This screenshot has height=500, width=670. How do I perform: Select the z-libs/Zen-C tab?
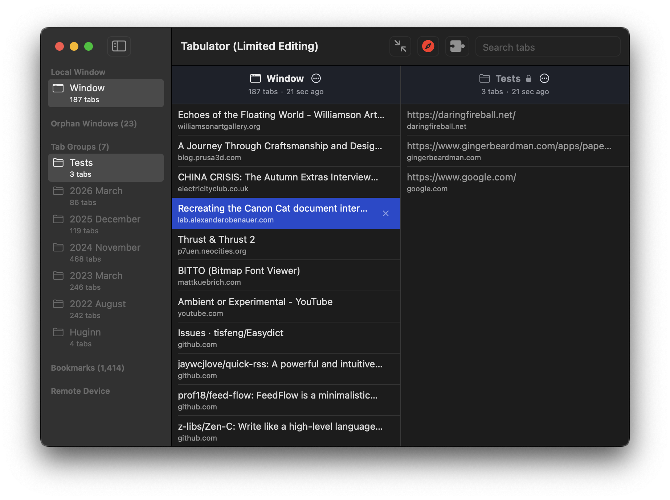point(286,431)
